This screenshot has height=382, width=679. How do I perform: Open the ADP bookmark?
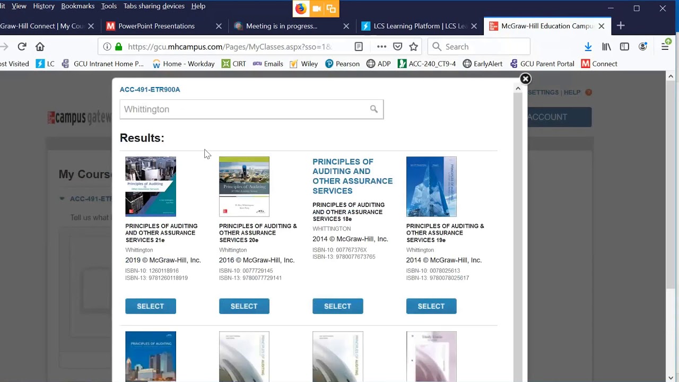379,64
